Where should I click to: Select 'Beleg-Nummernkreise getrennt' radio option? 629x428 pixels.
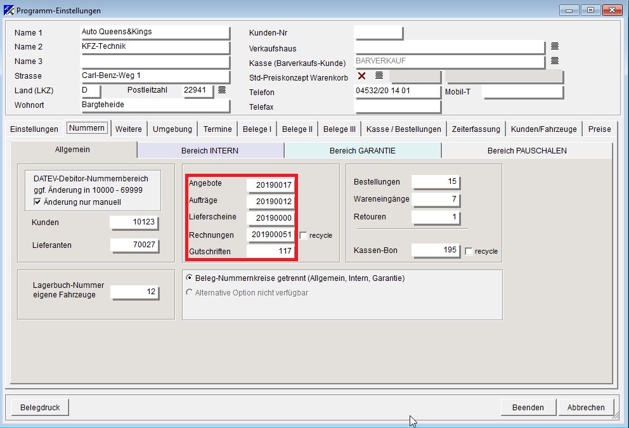point(189,278)
